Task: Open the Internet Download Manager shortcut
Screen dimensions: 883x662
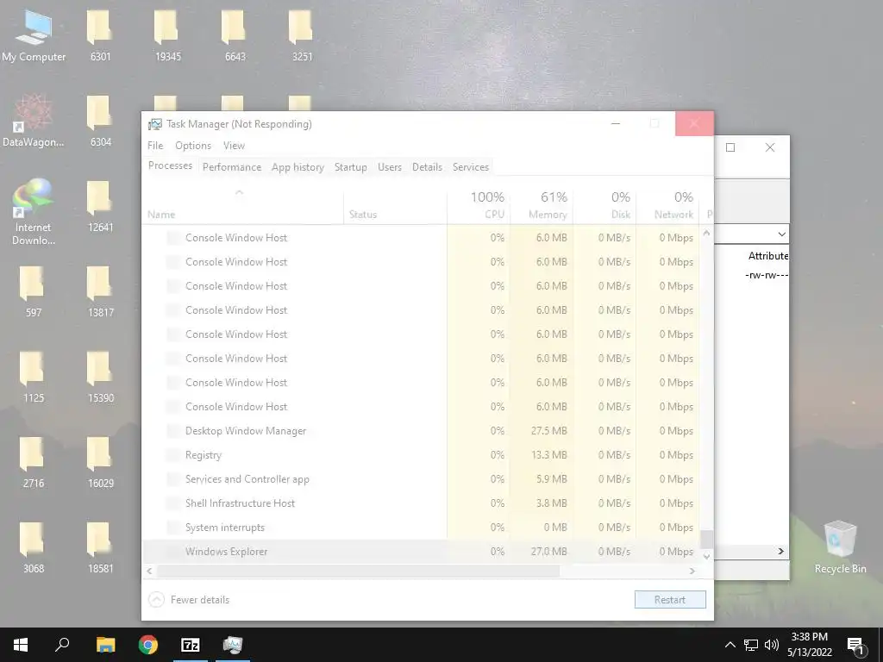Action: [x=34, y=211]
